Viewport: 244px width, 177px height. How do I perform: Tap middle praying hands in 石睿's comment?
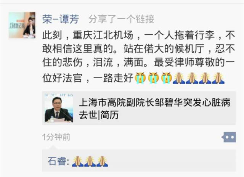[90, 161]
